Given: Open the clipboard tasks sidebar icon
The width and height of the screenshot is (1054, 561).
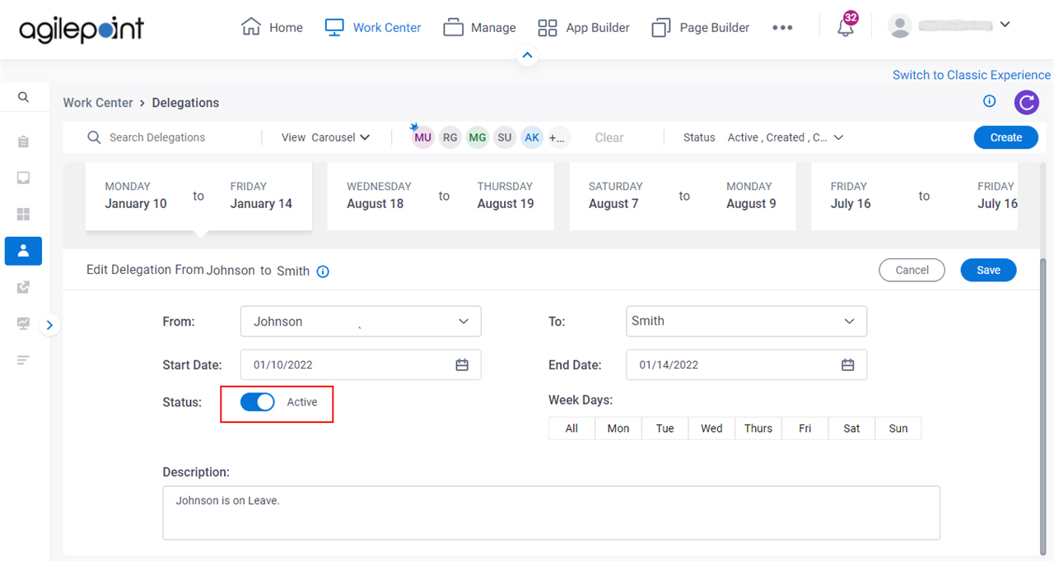Looking at the screenshot, I should click(x=23, y=141).
